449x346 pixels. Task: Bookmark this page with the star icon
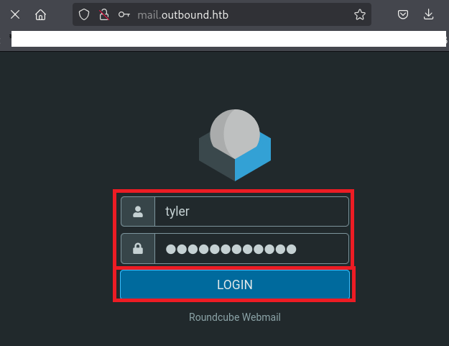pos(359,14)
